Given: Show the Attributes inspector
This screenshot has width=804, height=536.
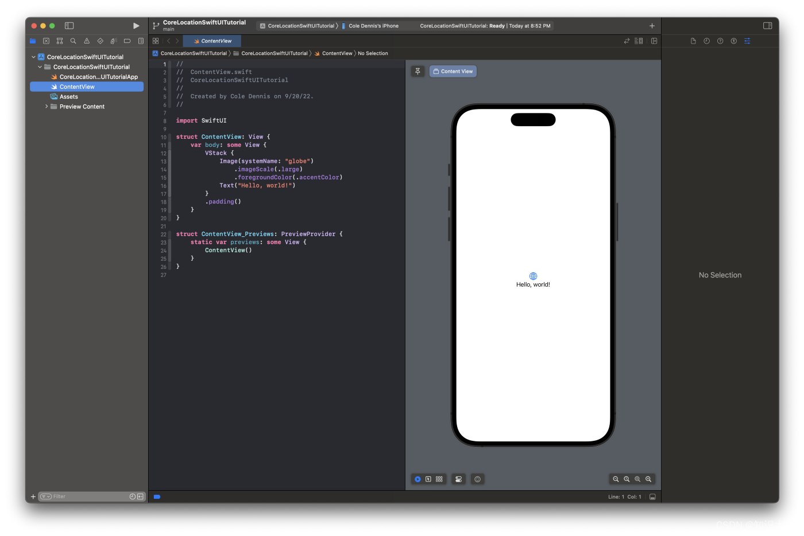Looking at the screenshot, I should [747, 41].
